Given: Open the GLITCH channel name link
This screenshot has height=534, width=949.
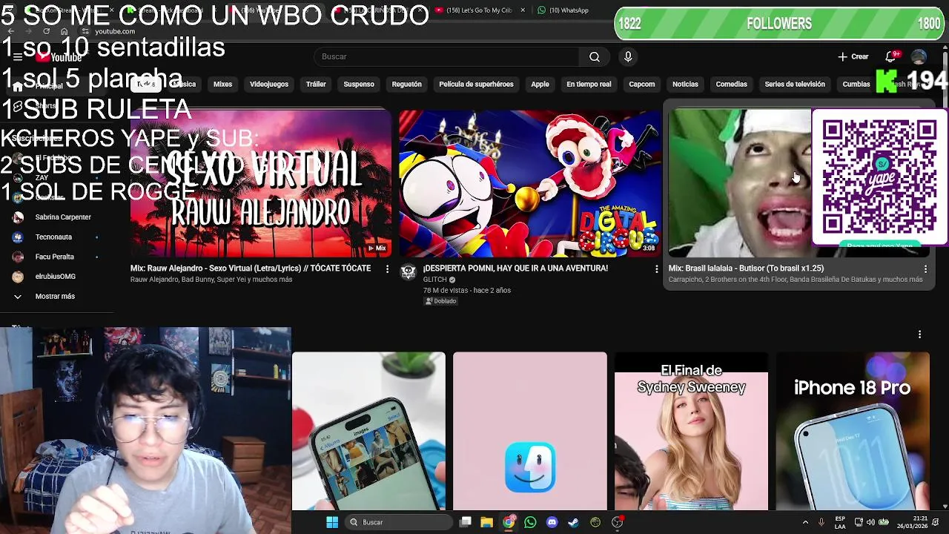Looking at the screenshot, I should pos(434,280).
